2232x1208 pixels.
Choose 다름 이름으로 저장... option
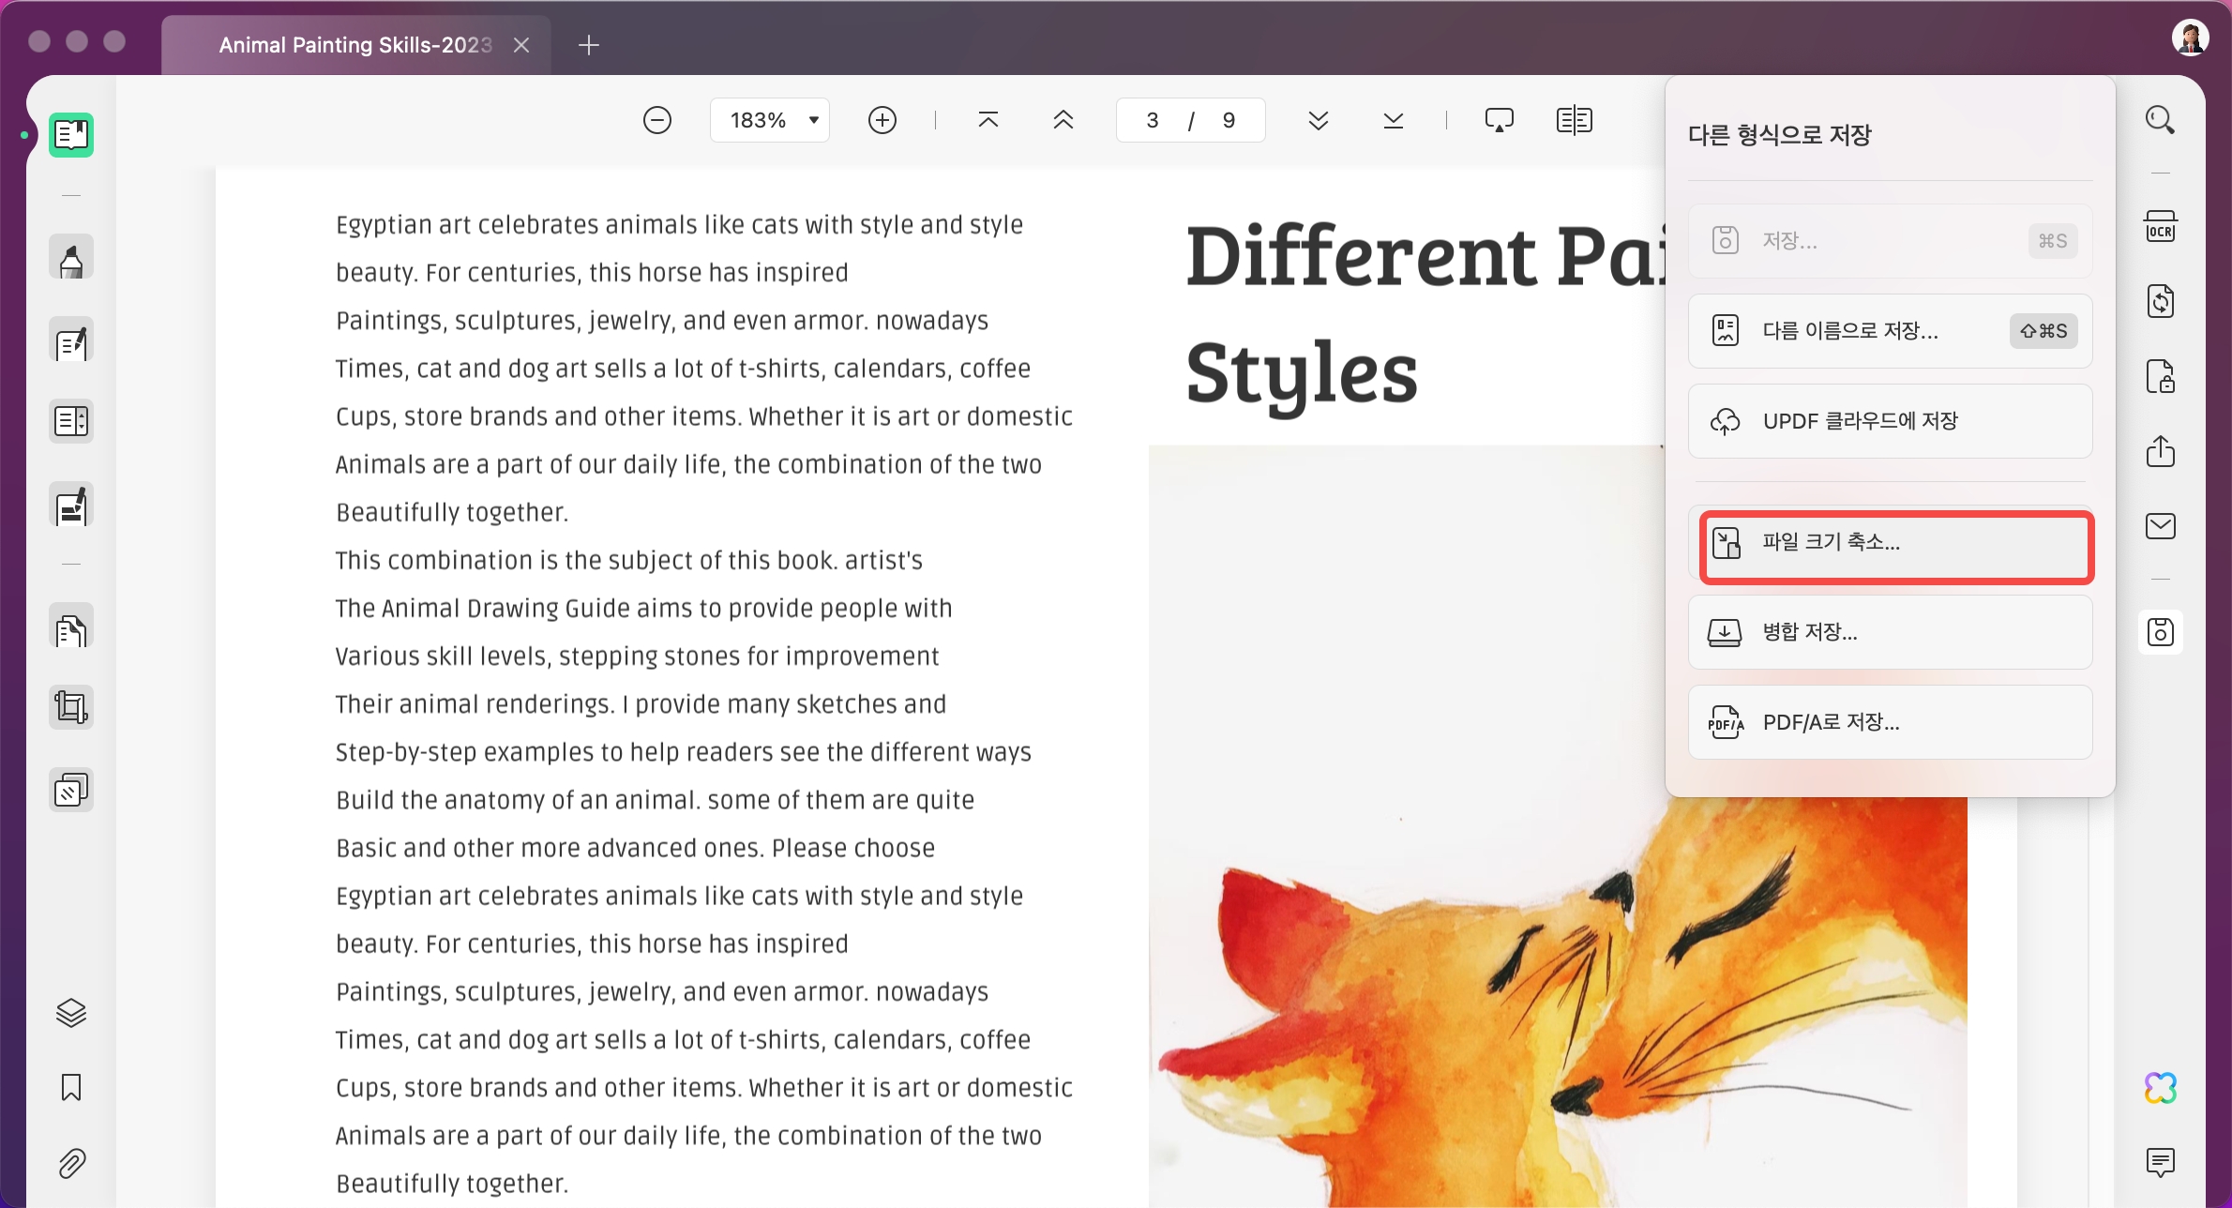pyautogui.click(x=1890, y=331)
